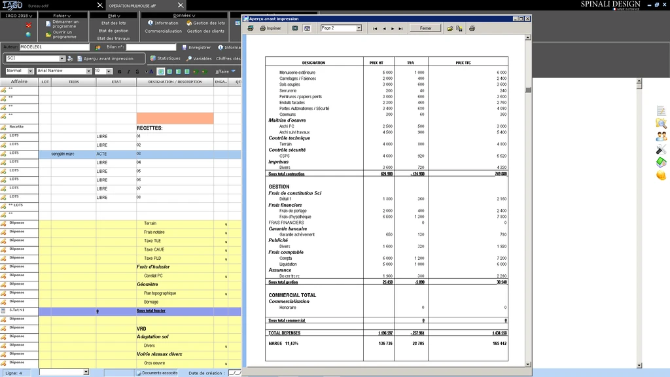Go to the next preview page arrow
Screen dimensions: 670x377
(393, 29)
